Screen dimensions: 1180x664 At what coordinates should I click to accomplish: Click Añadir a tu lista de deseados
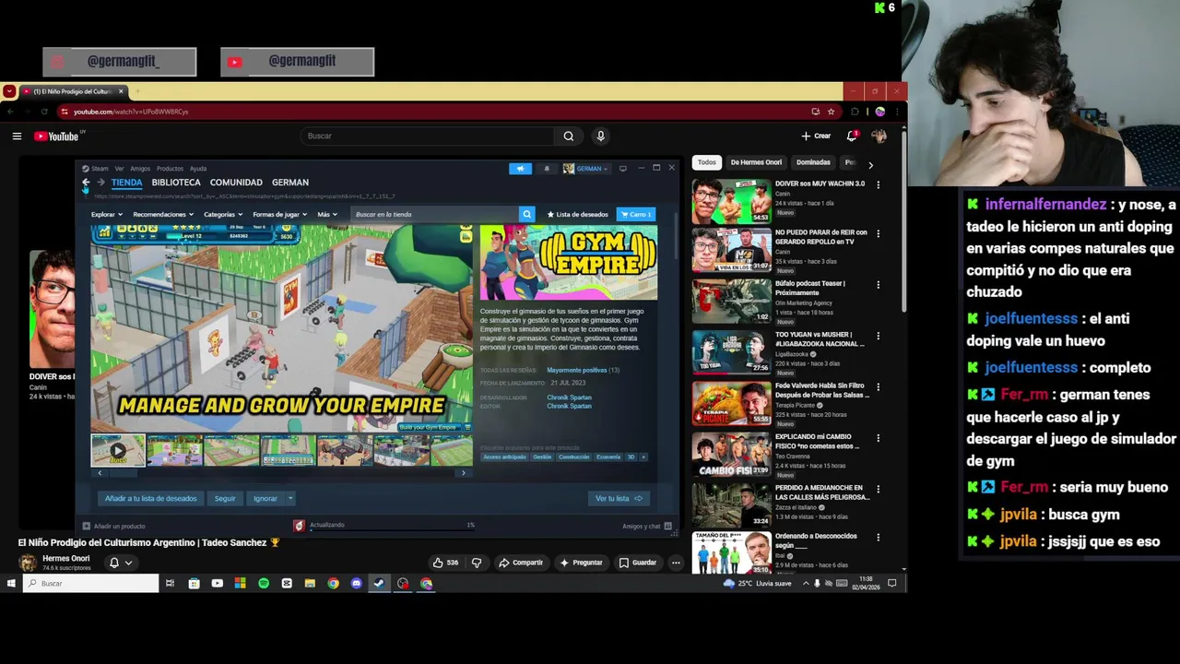click(151, 498)
